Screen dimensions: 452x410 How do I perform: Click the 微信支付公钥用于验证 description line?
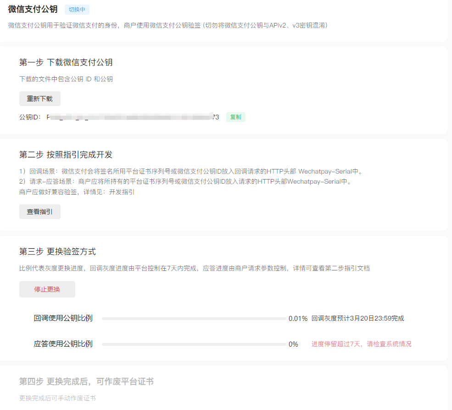coord(168,25)
